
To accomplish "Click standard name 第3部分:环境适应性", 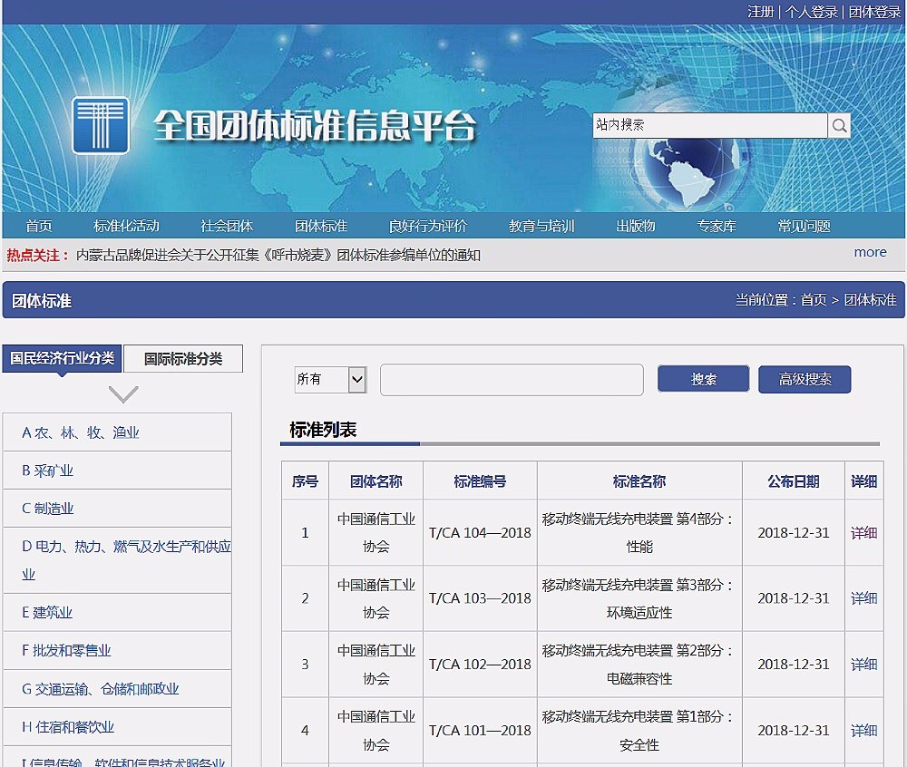I will (639, 598).
